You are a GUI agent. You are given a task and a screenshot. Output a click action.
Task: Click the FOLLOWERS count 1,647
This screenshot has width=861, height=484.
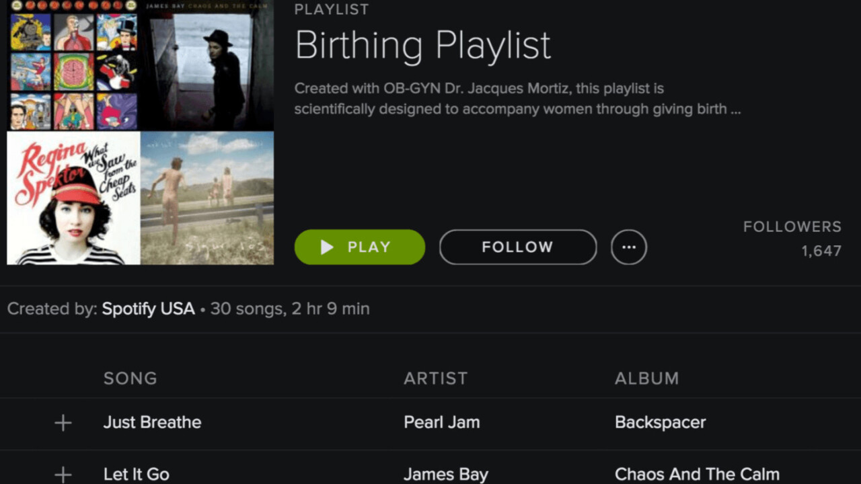pos(824,249)
